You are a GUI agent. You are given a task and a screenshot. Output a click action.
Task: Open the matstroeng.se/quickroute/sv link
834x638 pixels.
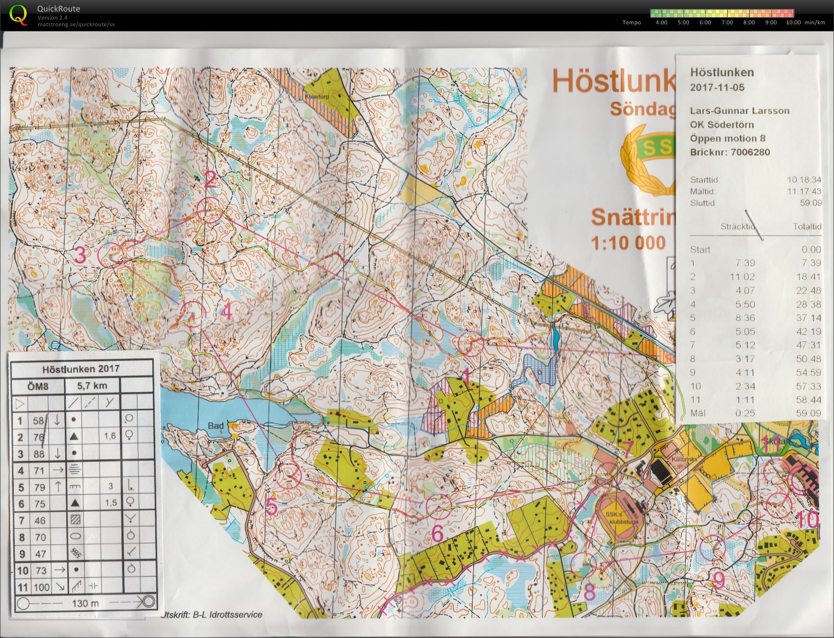coord(76,24)
